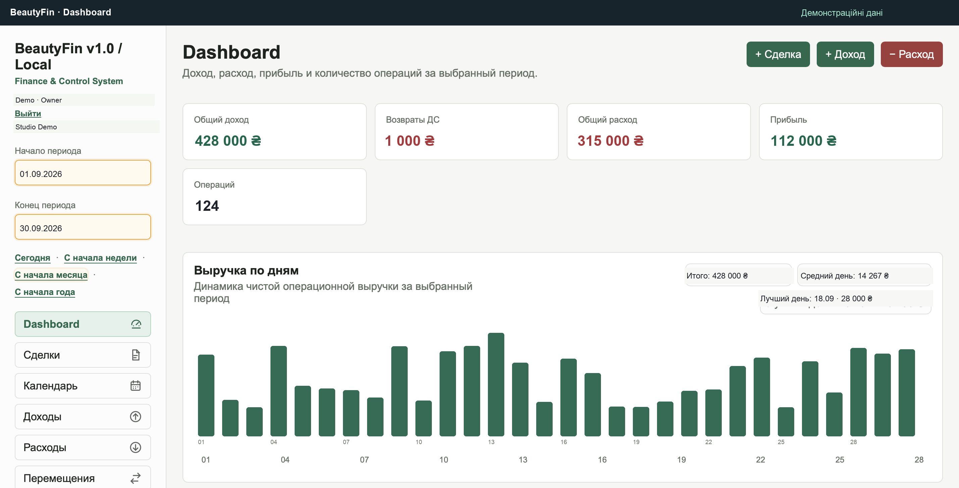This screenshot has height=488, width=959.
Task: Click the Demo · Owner user label
Action: coord(38,100)
